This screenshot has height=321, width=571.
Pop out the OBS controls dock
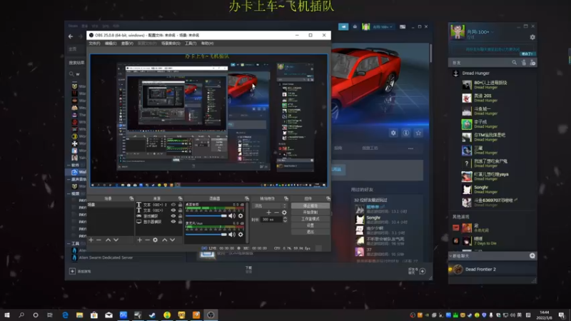[x=328, y=199]
